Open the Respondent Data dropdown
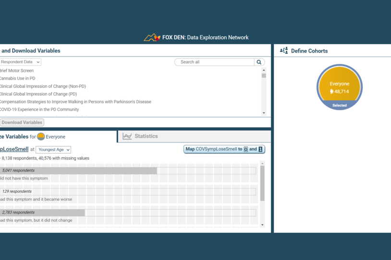Viewport: 391px width, 260px height. [x=20, y=62]
